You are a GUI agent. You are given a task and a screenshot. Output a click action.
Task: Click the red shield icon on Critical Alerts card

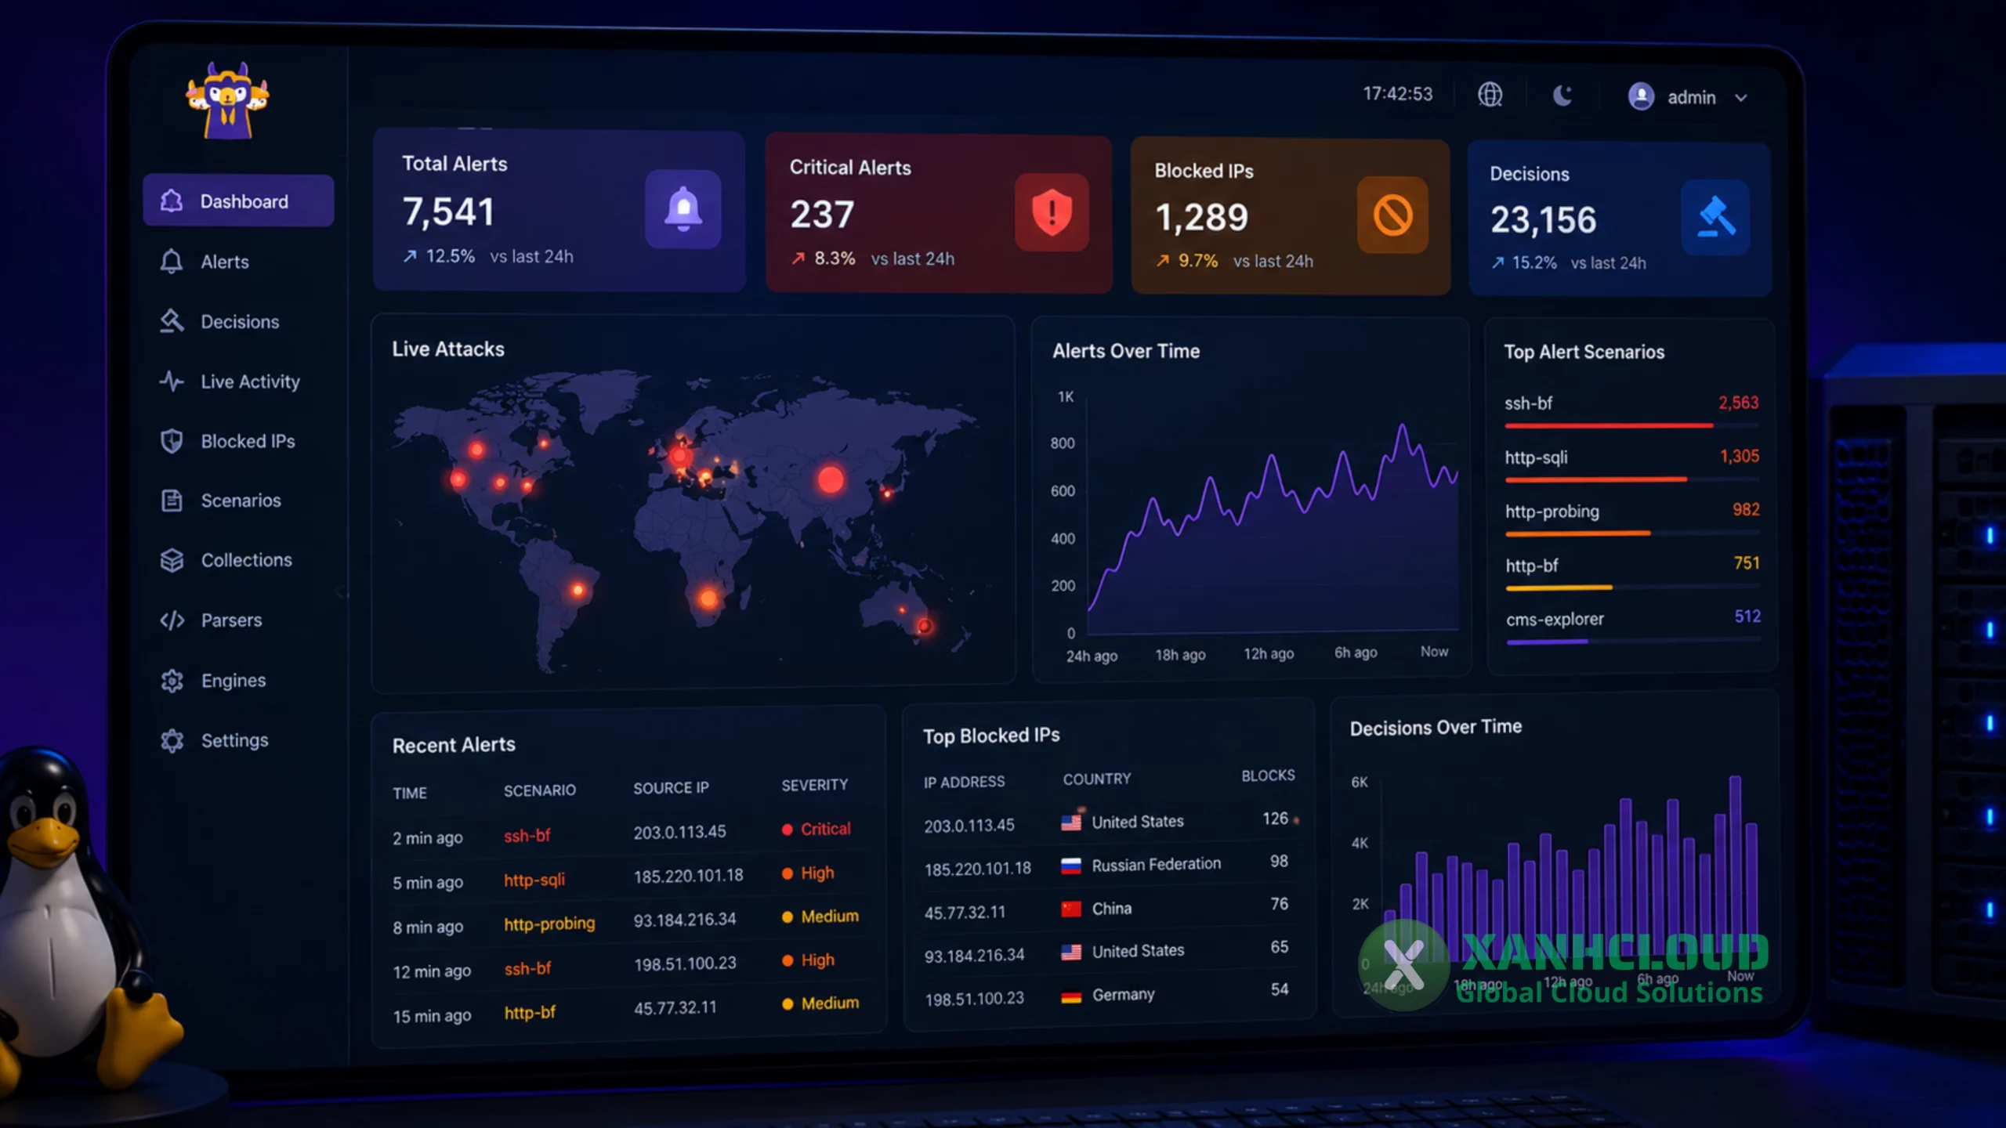pos(1052,212)
